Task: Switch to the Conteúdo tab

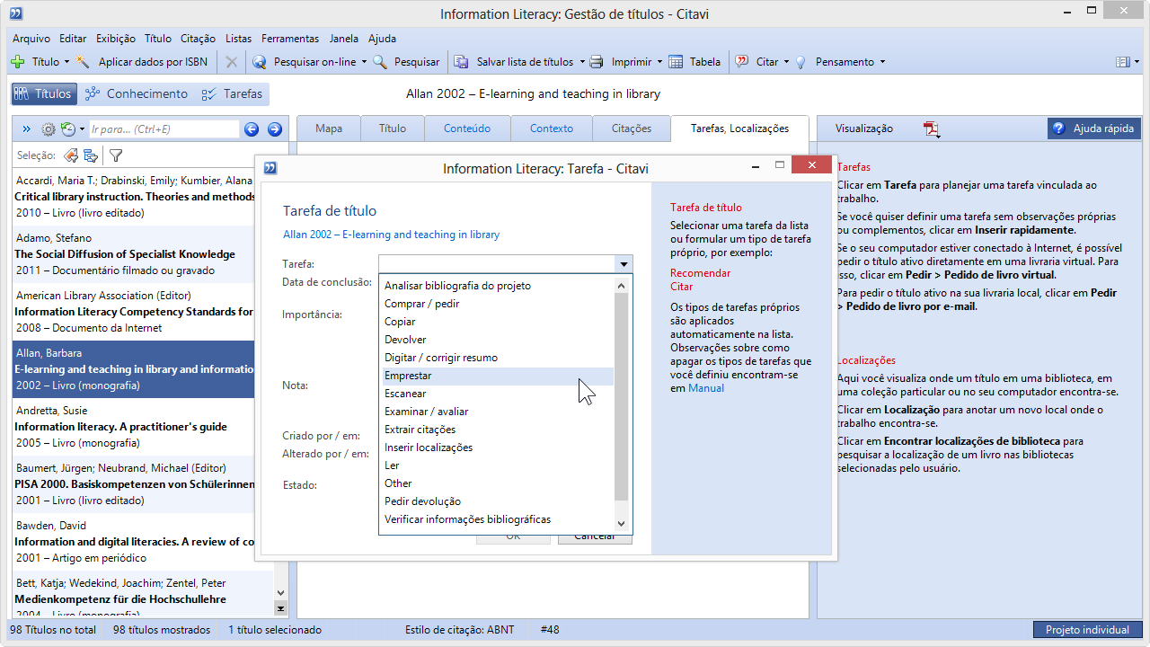Action: coord(467,129)
